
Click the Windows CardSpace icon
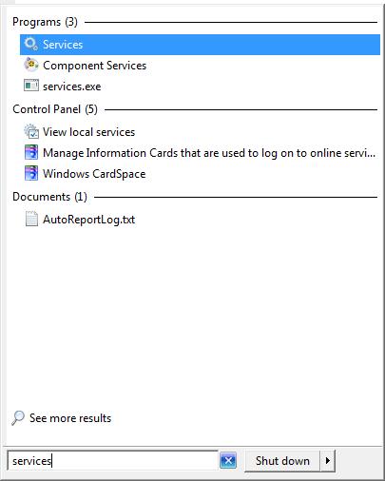(31, 173)
